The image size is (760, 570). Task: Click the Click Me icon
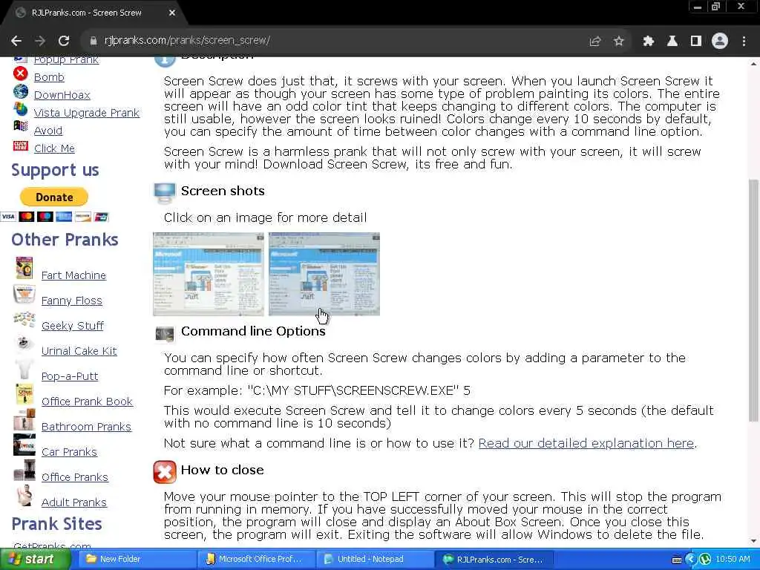(20, 145)
